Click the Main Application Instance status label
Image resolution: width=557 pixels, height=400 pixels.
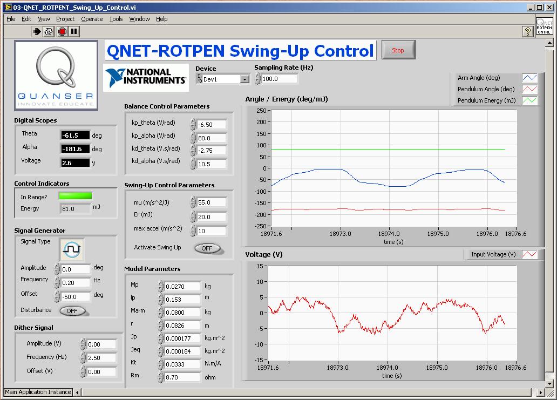click(38, 392)
